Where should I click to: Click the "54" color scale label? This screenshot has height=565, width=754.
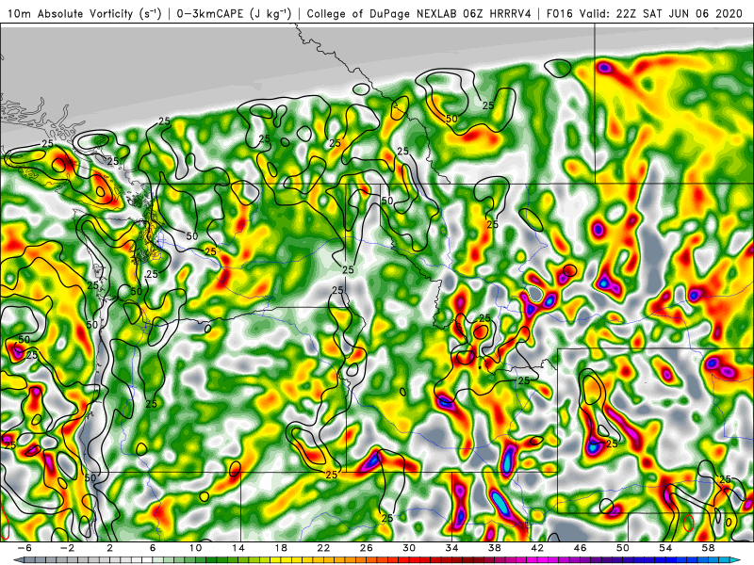665,548
